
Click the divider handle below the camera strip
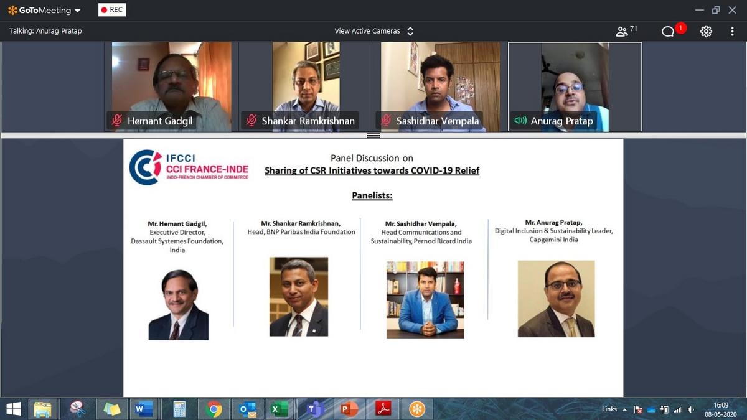coord(374,135)
